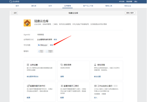This screenshot has height=102, width=147.
Task: Click the 冠唐云仓库 page title in the bar
Action: [x=73, y=13]
